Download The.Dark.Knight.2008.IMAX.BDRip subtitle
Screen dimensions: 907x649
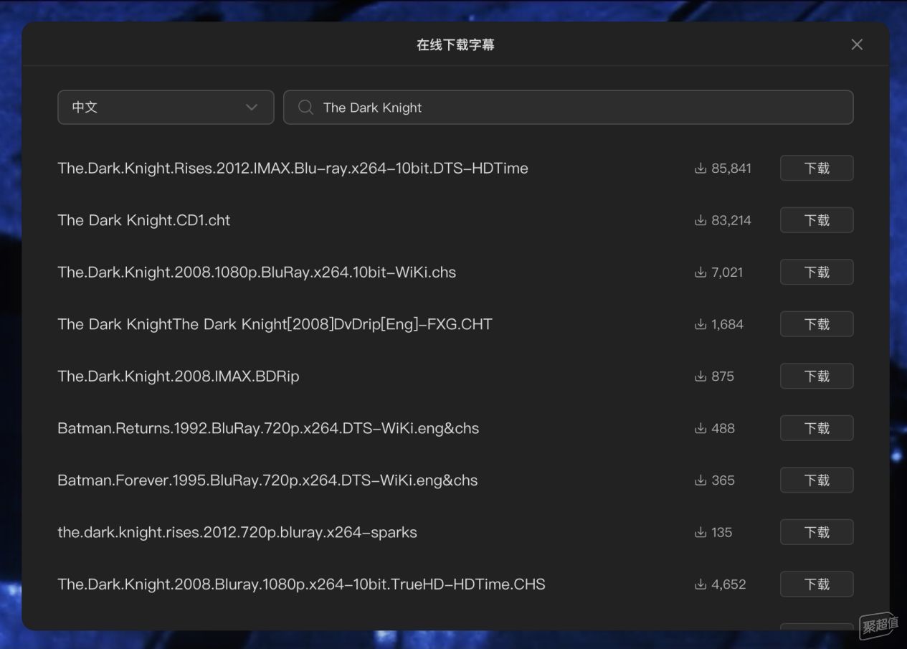click(x=817, y=376)
